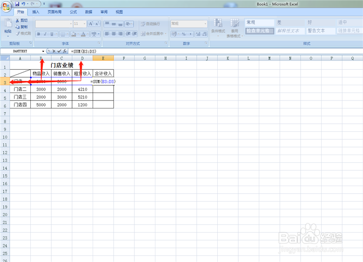This screenshot has width=363, height=262.
Task: Click the phonetic guide 文 icon
Action: 94,34
